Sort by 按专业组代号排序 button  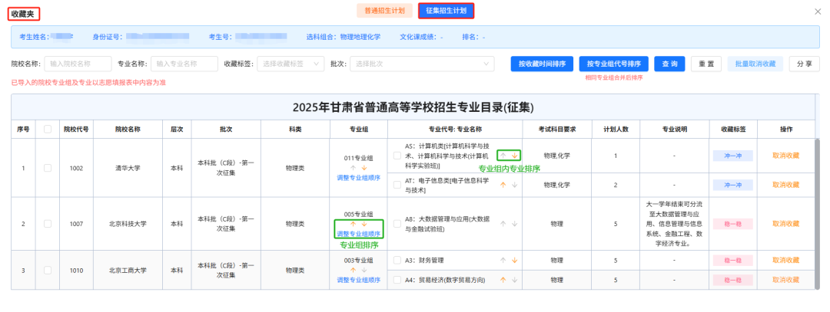(x=614, y=64)
